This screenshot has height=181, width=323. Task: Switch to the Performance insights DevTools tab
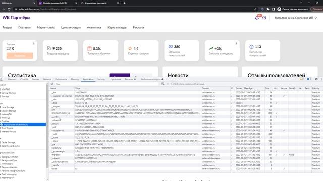tap(152, 79)
